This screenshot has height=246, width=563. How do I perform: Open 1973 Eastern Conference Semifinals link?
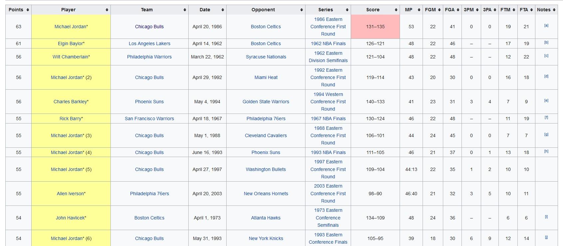coord(328,218)
